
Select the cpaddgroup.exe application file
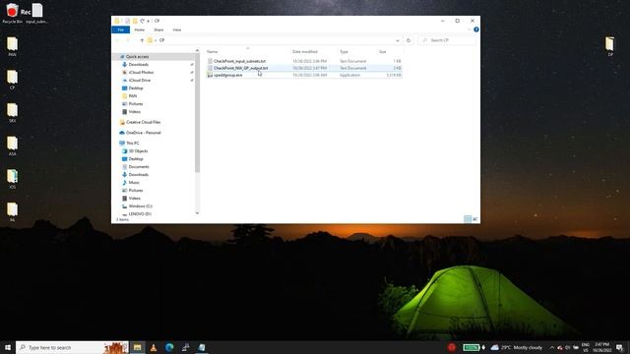227,75
